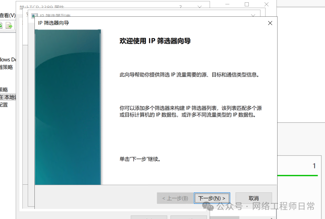Select the highlighted 在 本地计 tree item
The width and height of the screenshot is (325, 219).
pos(8,97)
